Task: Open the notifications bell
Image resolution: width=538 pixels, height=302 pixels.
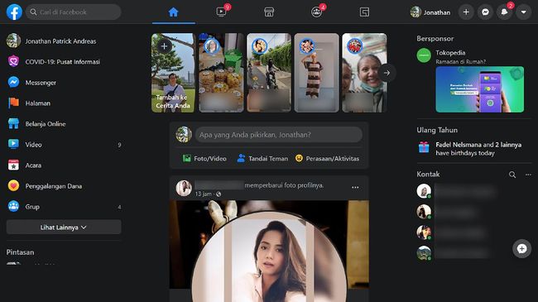Action: 504,12
